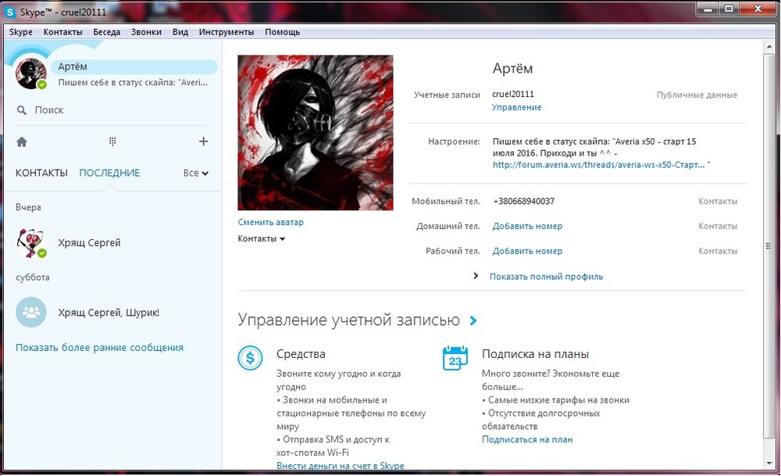Click the Управление account link
This screenshot has width=781, height=476.
[x=516, y=107]
